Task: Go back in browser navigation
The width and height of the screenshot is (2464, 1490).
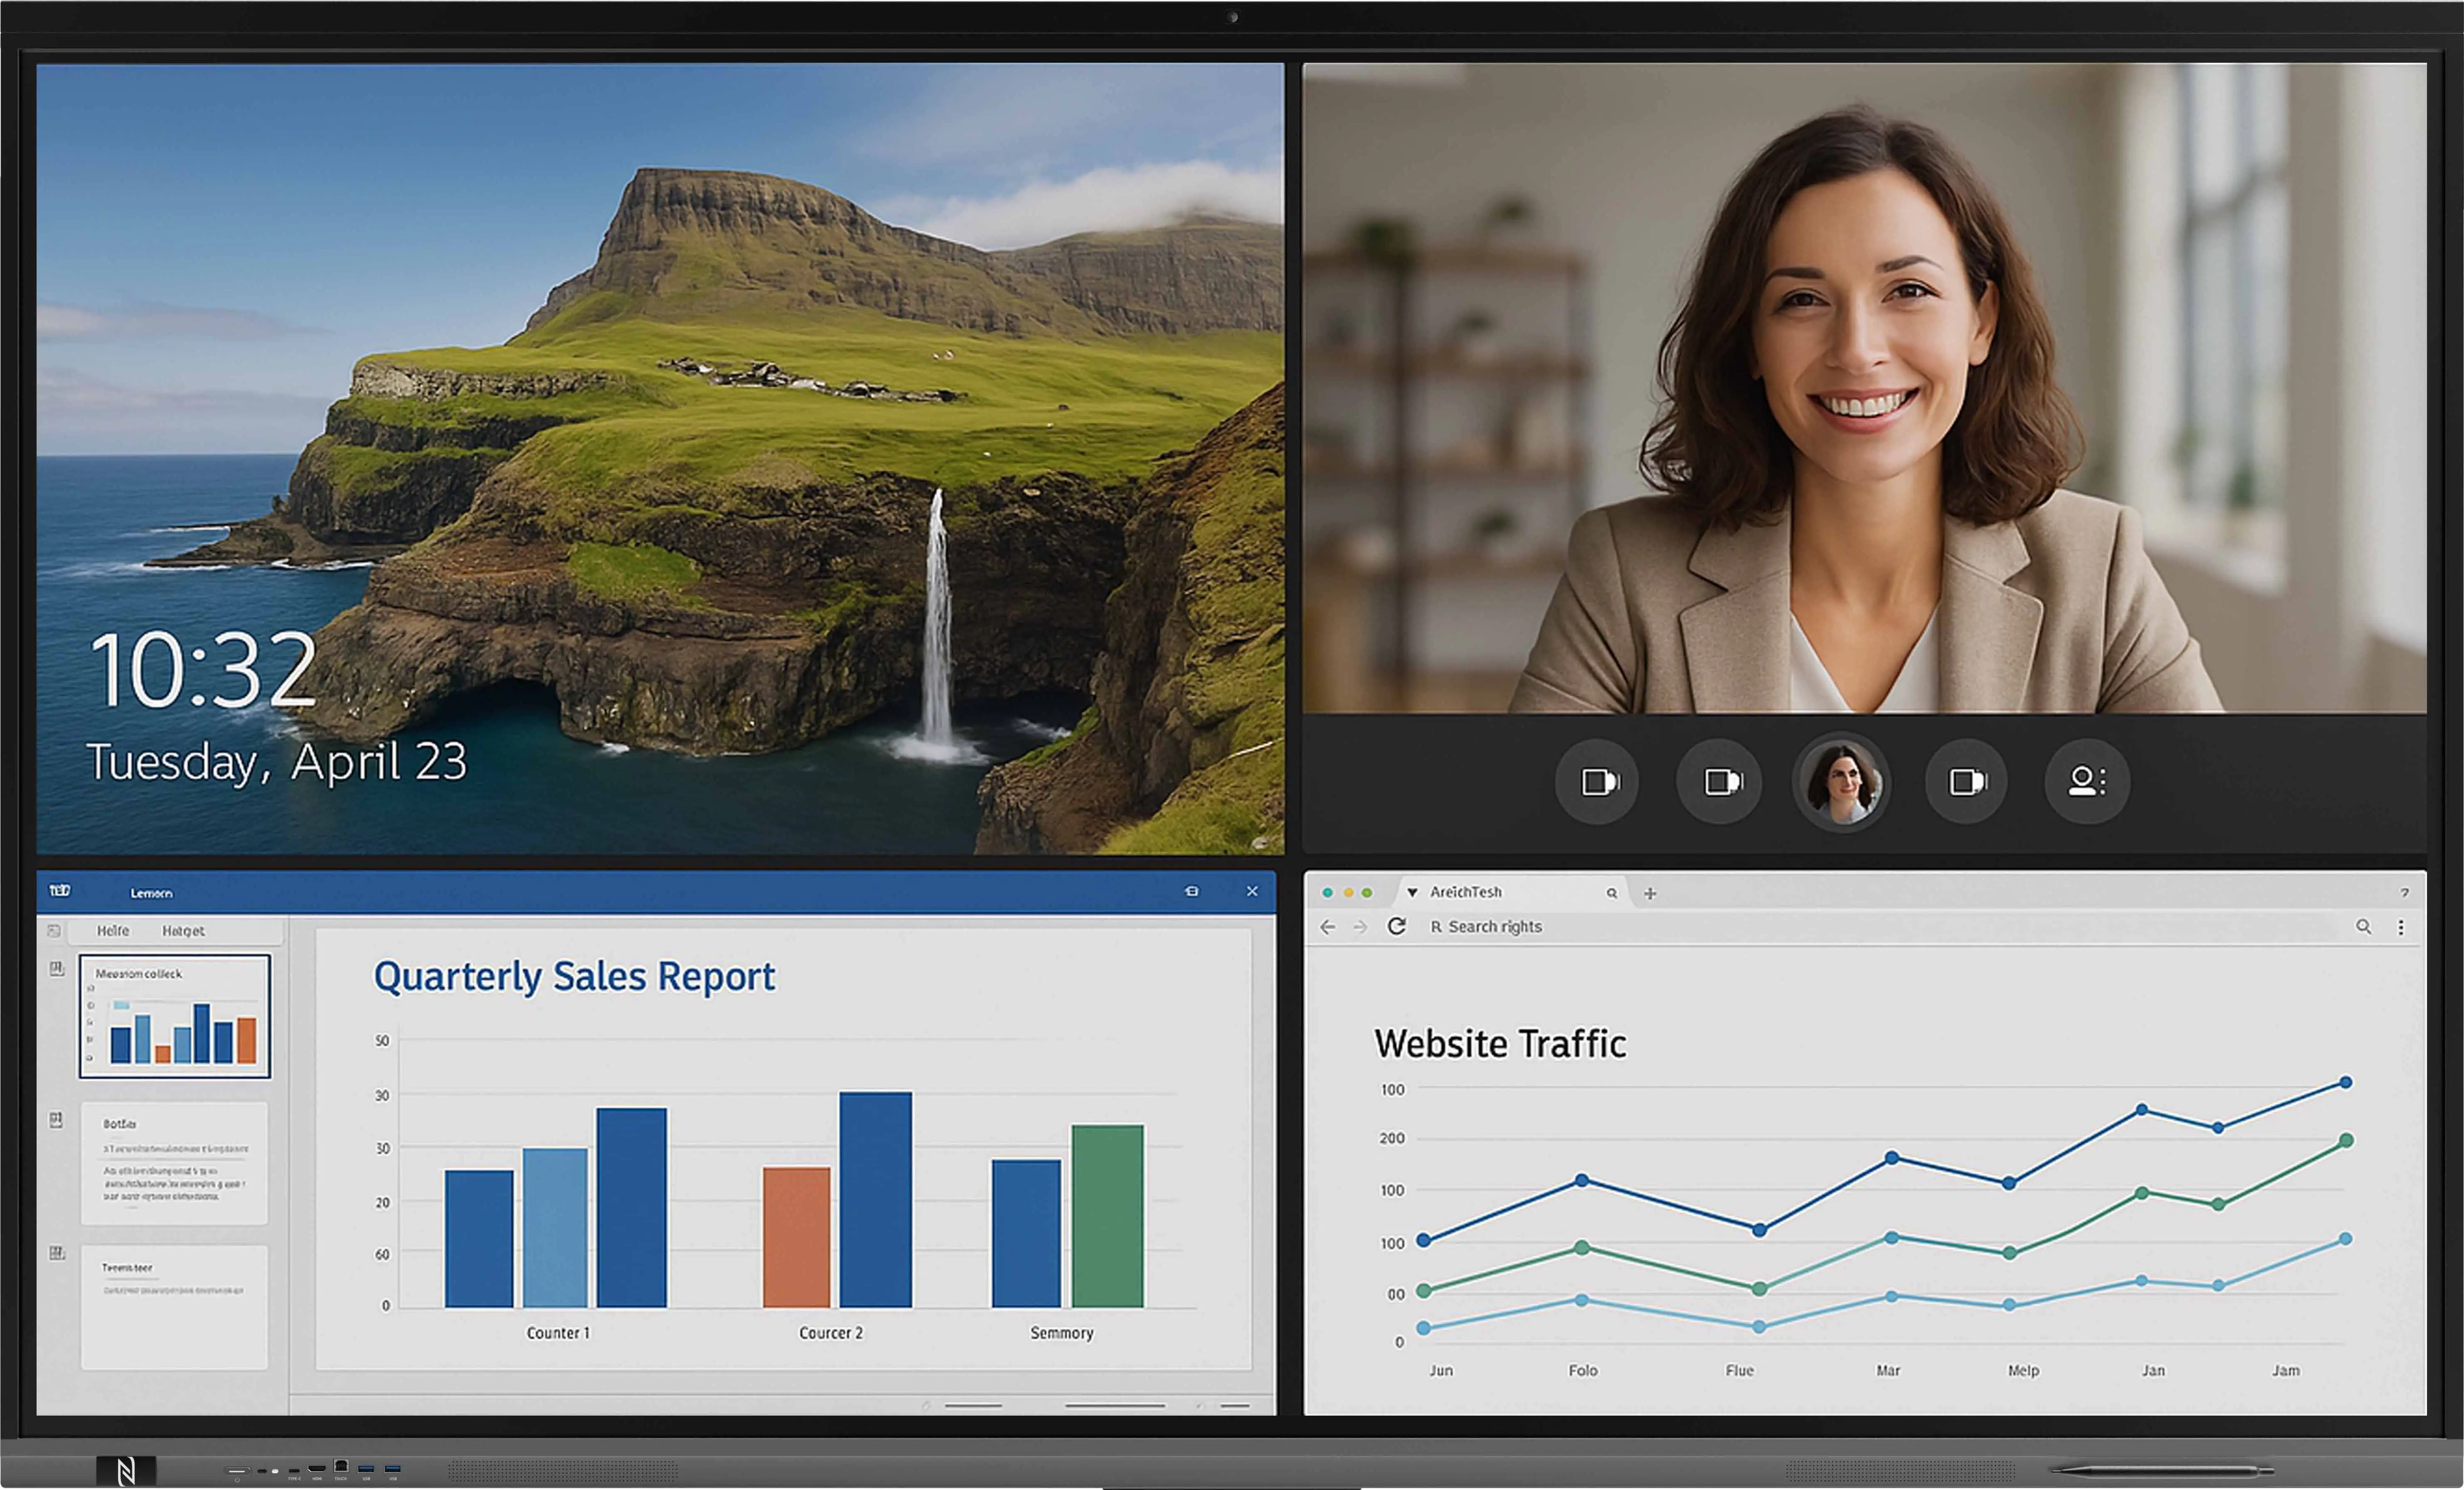Action: pyautogui.click(x=1328, y=927)
